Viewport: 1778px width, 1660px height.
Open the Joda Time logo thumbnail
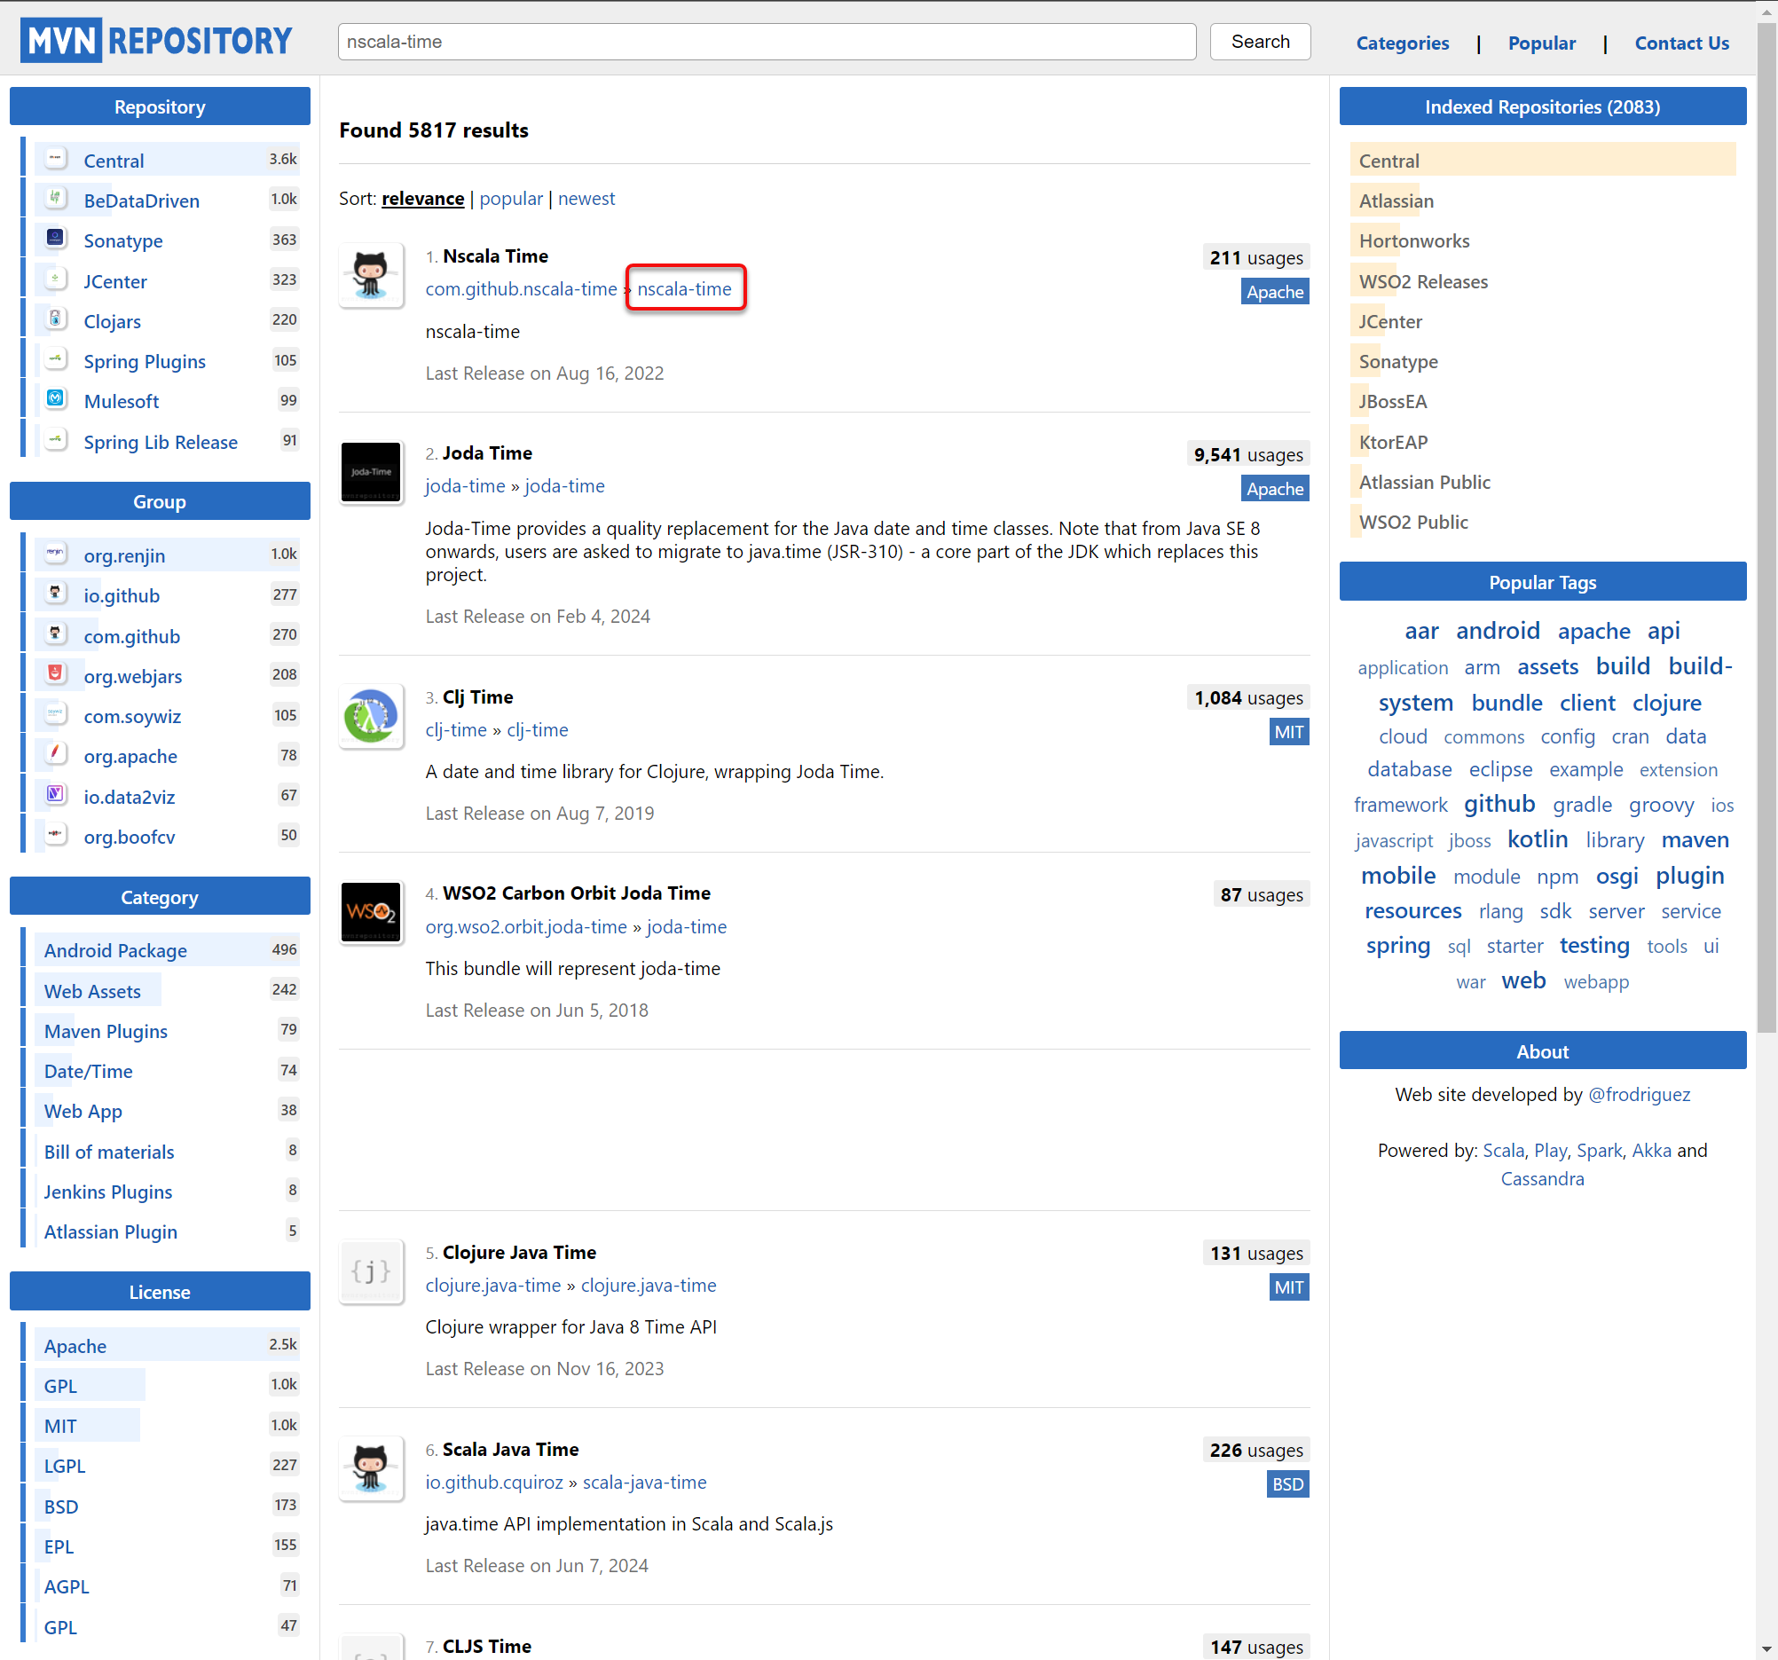pos(371,472)
